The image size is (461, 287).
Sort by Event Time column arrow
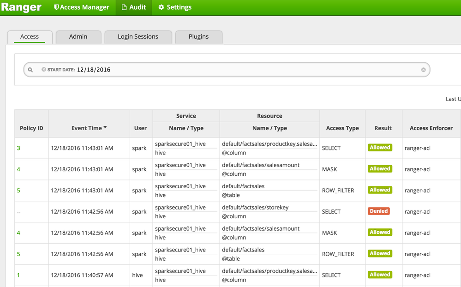point(105,128)
